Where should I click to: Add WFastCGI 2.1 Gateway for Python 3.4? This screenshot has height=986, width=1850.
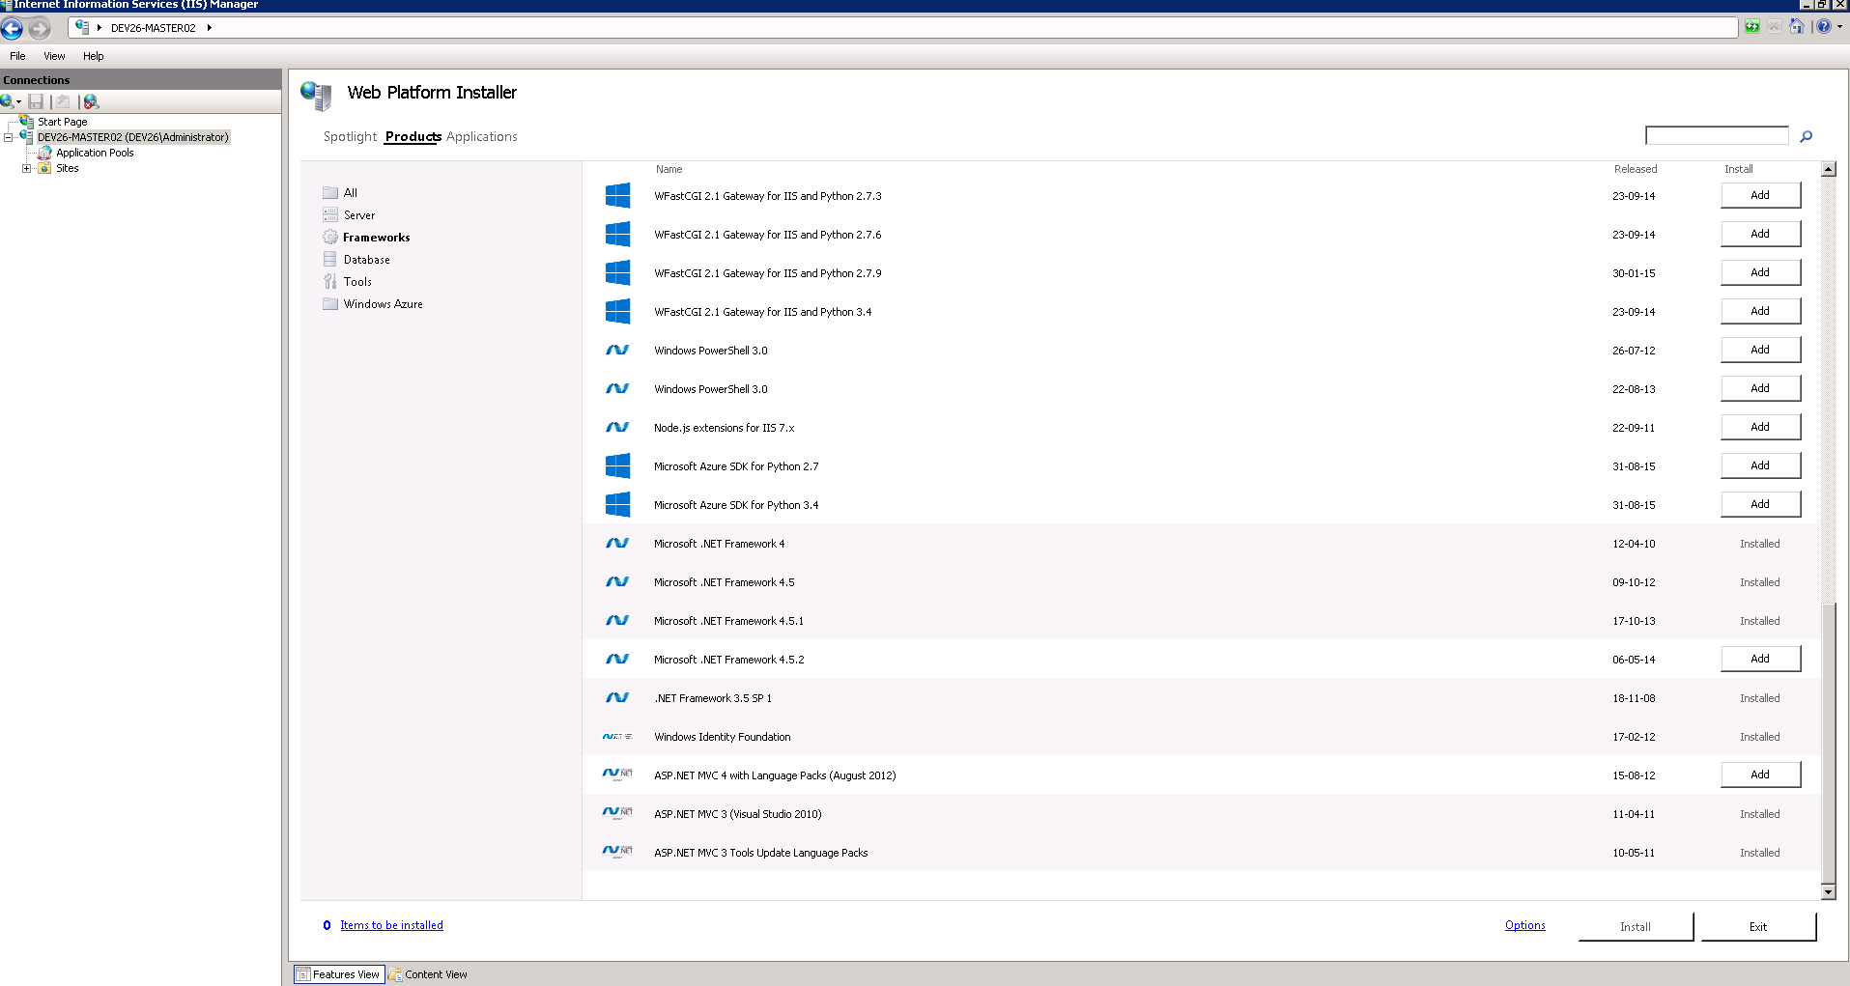[1760, 311]
